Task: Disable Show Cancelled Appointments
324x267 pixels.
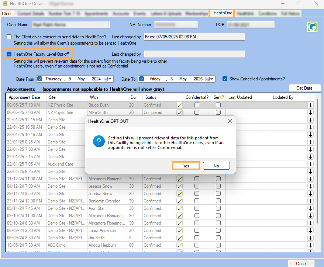Action: [x=225, y=79]
